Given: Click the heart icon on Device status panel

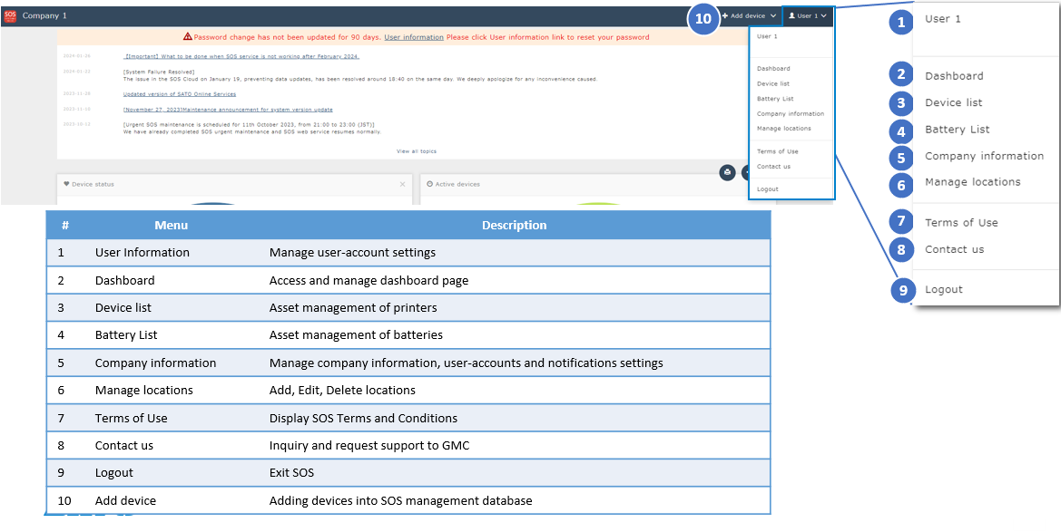Looking at the screenshot, I should point(65,184).
